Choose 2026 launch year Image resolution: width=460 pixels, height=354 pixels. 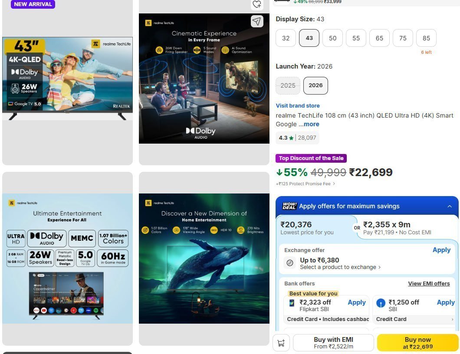pyautogui.click(x=315, y=85)
